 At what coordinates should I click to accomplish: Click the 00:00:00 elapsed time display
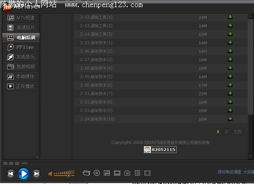[x=11, y=164]
